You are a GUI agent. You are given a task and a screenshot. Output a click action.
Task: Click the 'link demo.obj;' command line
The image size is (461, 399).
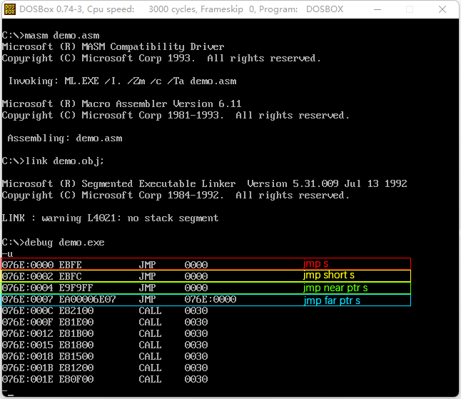tap(53, 161)
